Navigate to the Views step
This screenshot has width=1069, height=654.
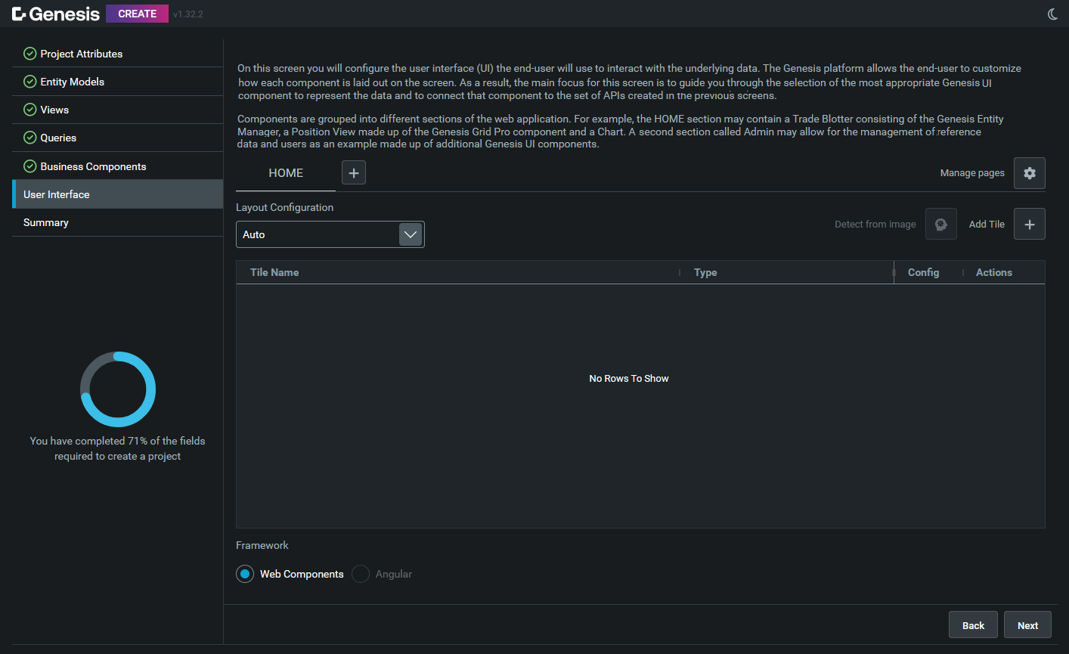[118, 110]
